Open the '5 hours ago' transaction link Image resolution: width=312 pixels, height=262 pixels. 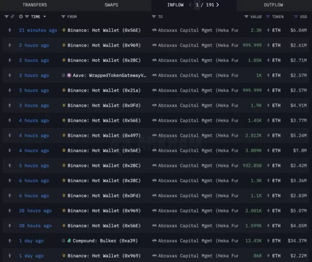[x=34, y=166]
